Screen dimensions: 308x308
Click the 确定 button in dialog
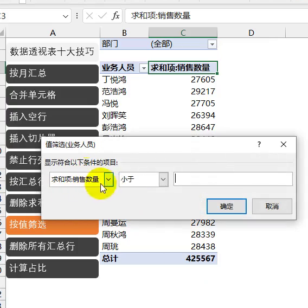pos(227,206)
